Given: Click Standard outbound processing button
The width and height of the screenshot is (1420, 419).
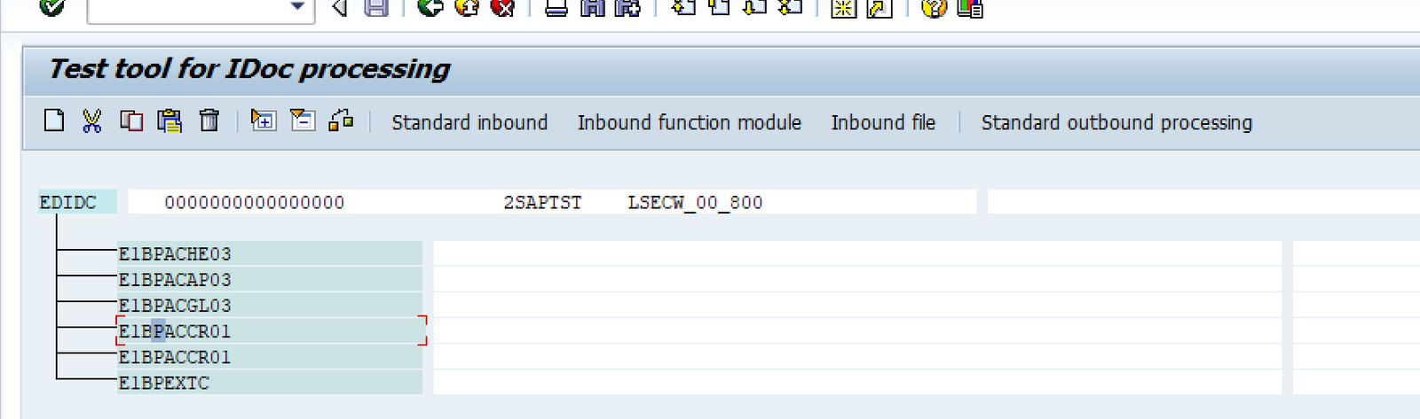Looking at the screenshot, I should click(1116, 122).
